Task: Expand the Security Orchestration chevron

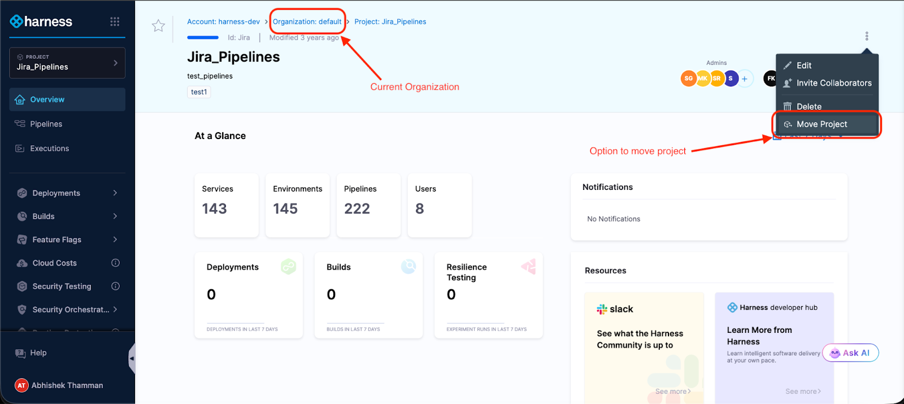Action: (115, 309)
